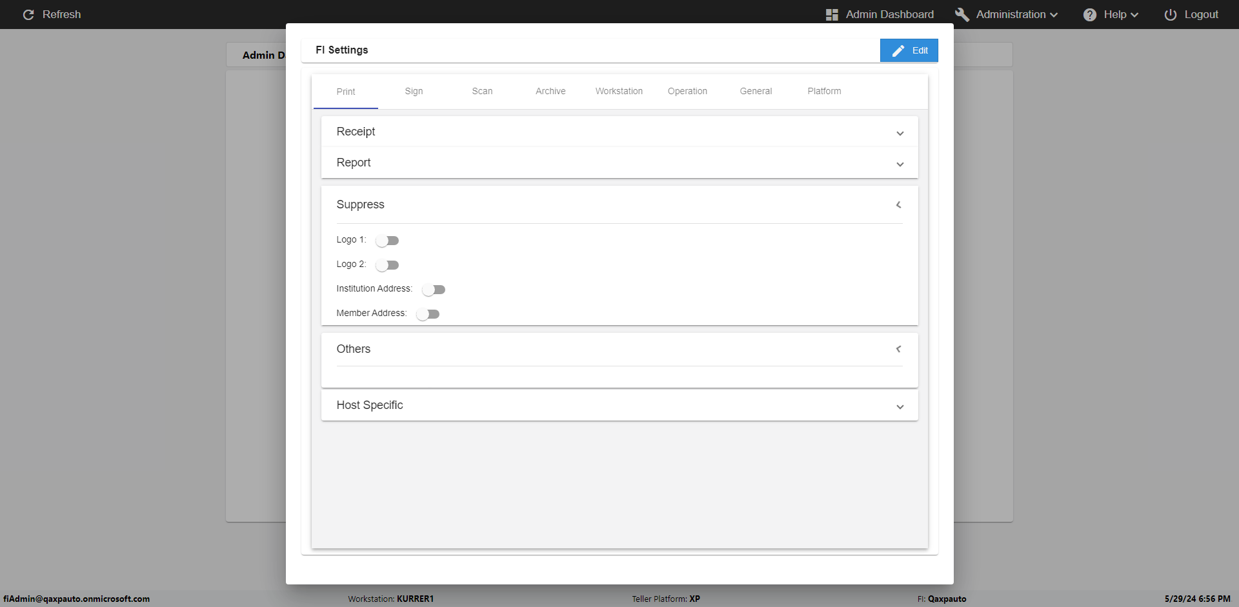Image resolution: width=1239 pixels, height=607 pixels.
Task: Click the Refresh circular arrow icon
Action: 28,14
